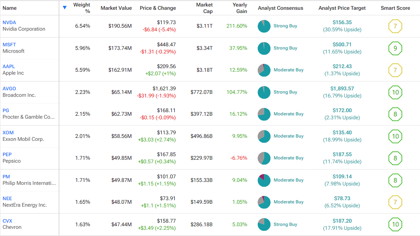Open the CVX ticker link
This screenshot has height=236, width=420.
point(7,221)
